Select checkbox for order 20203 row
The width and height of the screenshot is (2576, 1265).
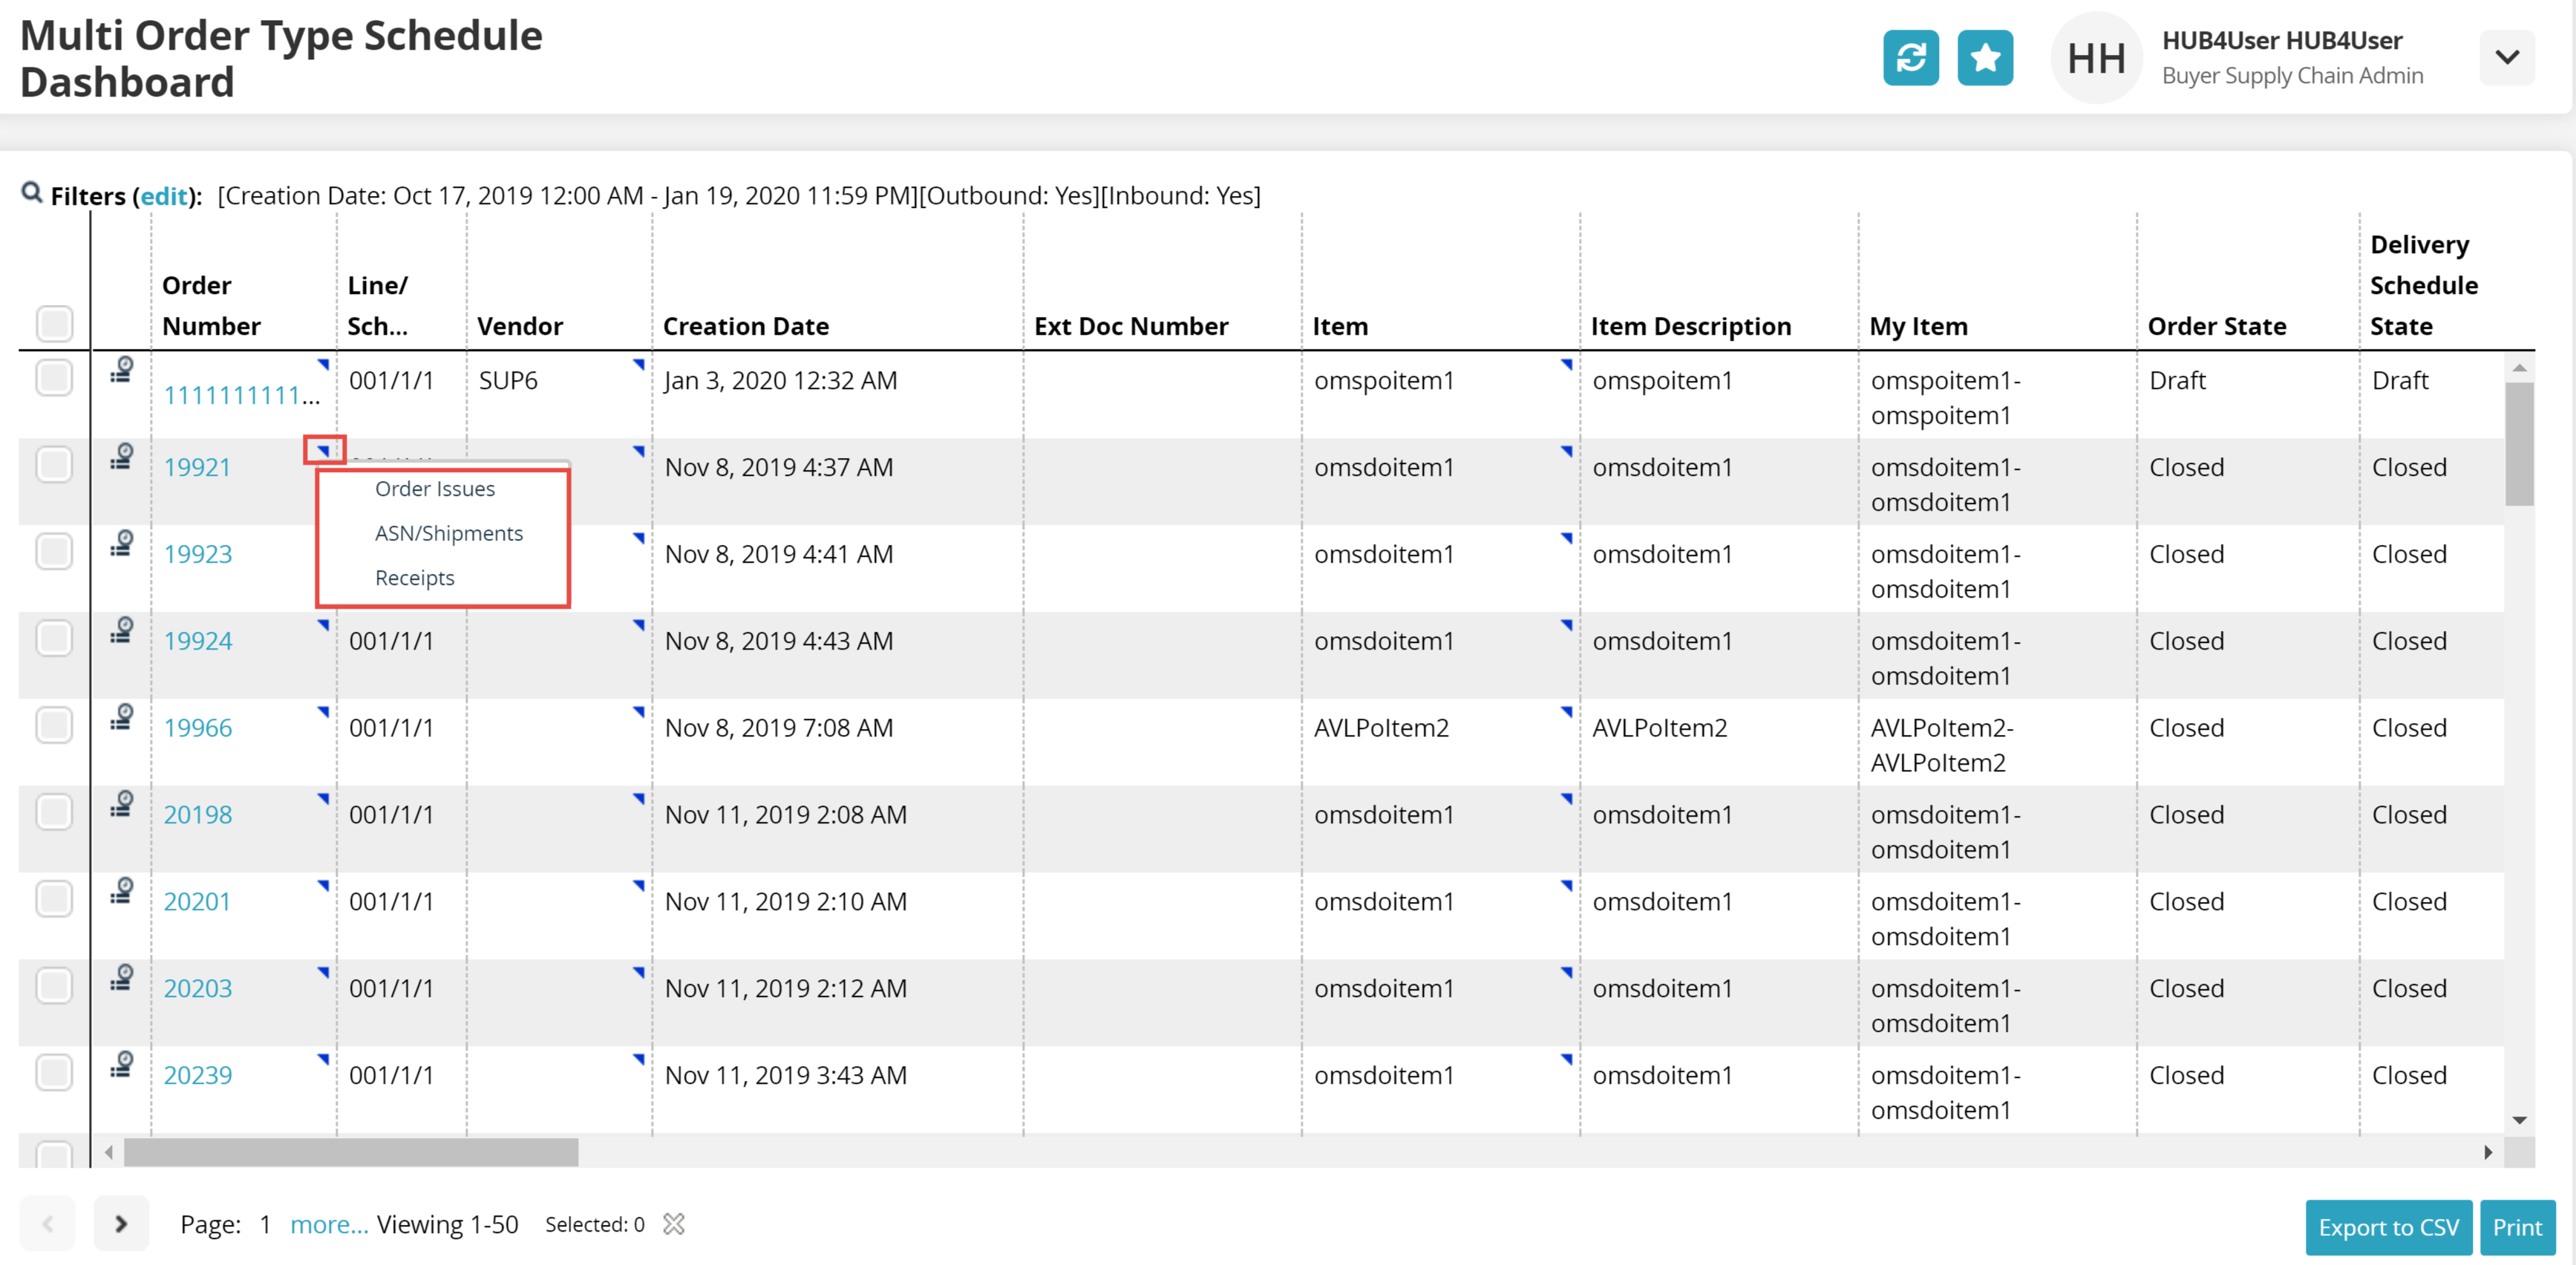54,986
